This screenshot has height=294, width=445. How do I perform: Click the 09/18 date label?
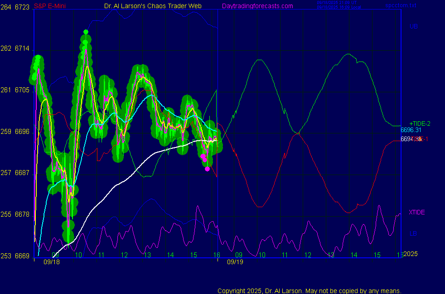click(52, 262)
